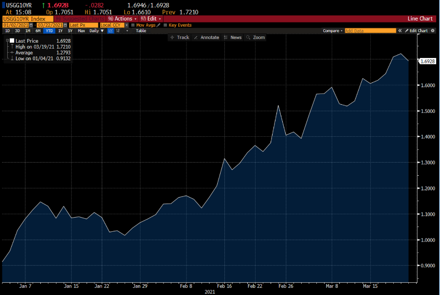Click the chart settings gear icon
This screenshot has width=440, height=295.
(433, 31)
